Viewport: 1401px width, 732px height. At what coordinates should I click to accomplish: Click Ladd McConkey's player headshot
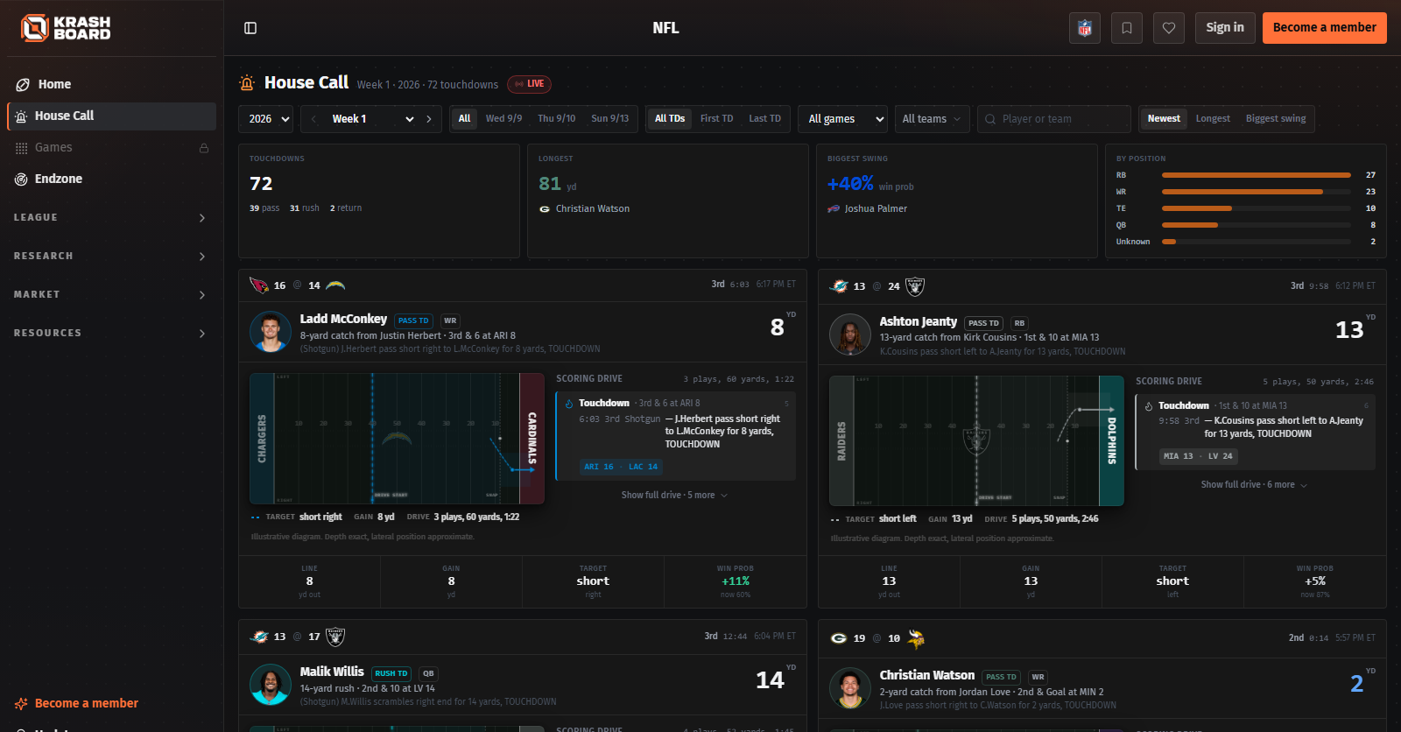point(271,333)
